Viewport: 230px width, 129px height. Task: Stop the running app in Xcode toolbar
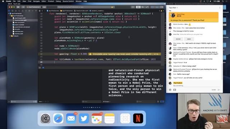(23, 7)
